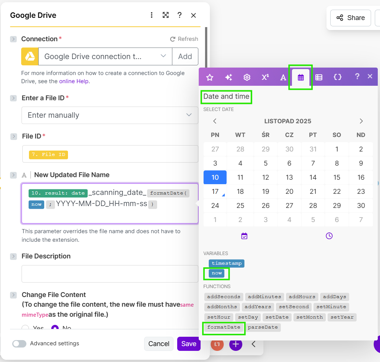Click the calendar date picker icon
This screenshot has height=362, width=380.
pos(244,236)
